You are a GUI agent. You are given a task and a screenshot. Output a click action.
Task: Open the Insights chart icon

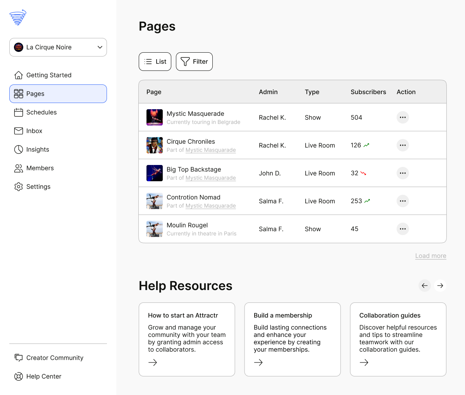tap(19, 149)
